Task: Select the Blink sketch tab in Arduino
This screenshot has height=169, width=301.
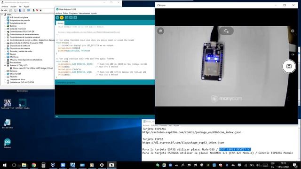Action: pyautogui.click(x=60, y=23)
